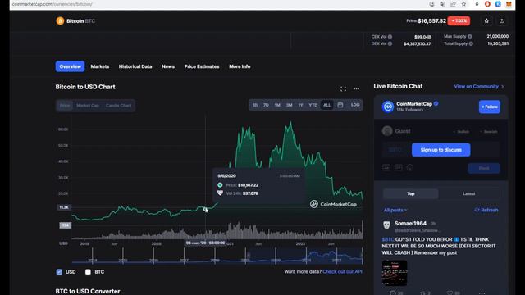Select the 3M chart range
The width and height of the screenshot is (525, 295).
coord(289,105)
